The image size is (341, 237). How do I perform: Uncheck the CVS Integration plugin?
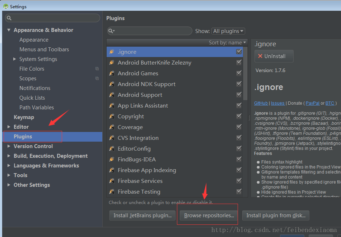239,138
